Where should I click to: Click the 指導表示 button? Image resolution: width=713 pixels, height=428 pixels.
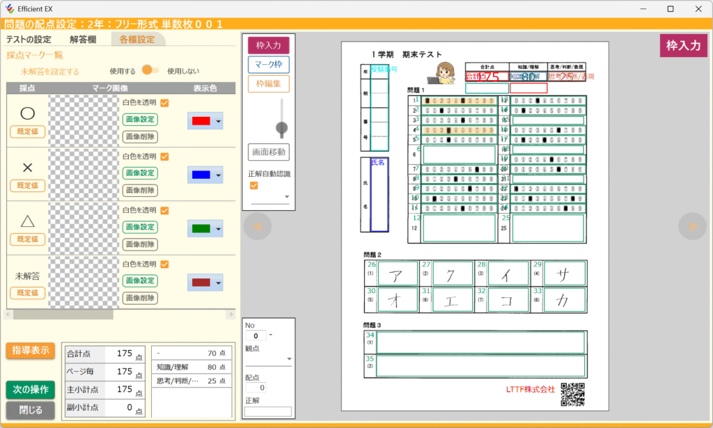coord(30,351)
